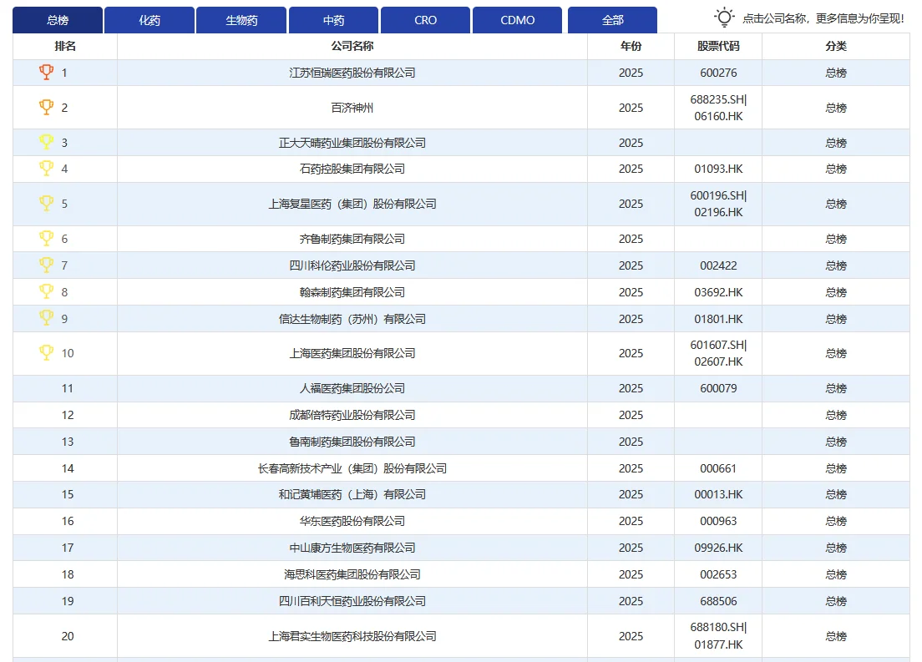Click stock code 00013.HK

[718, 494]
